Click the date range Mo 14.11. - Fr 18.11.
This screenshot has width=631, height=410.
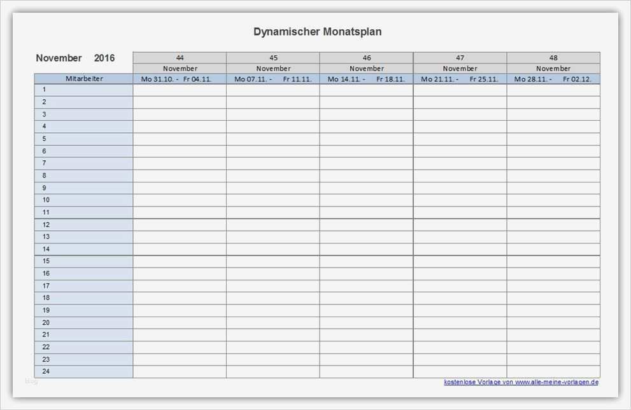click(x=366, y=79)
